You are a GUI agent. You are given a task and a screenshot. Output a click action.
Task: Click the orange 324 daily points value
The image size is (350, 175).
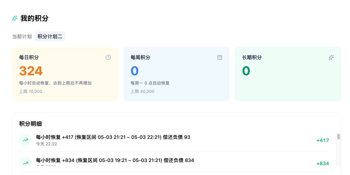click(x=31, y=71)
